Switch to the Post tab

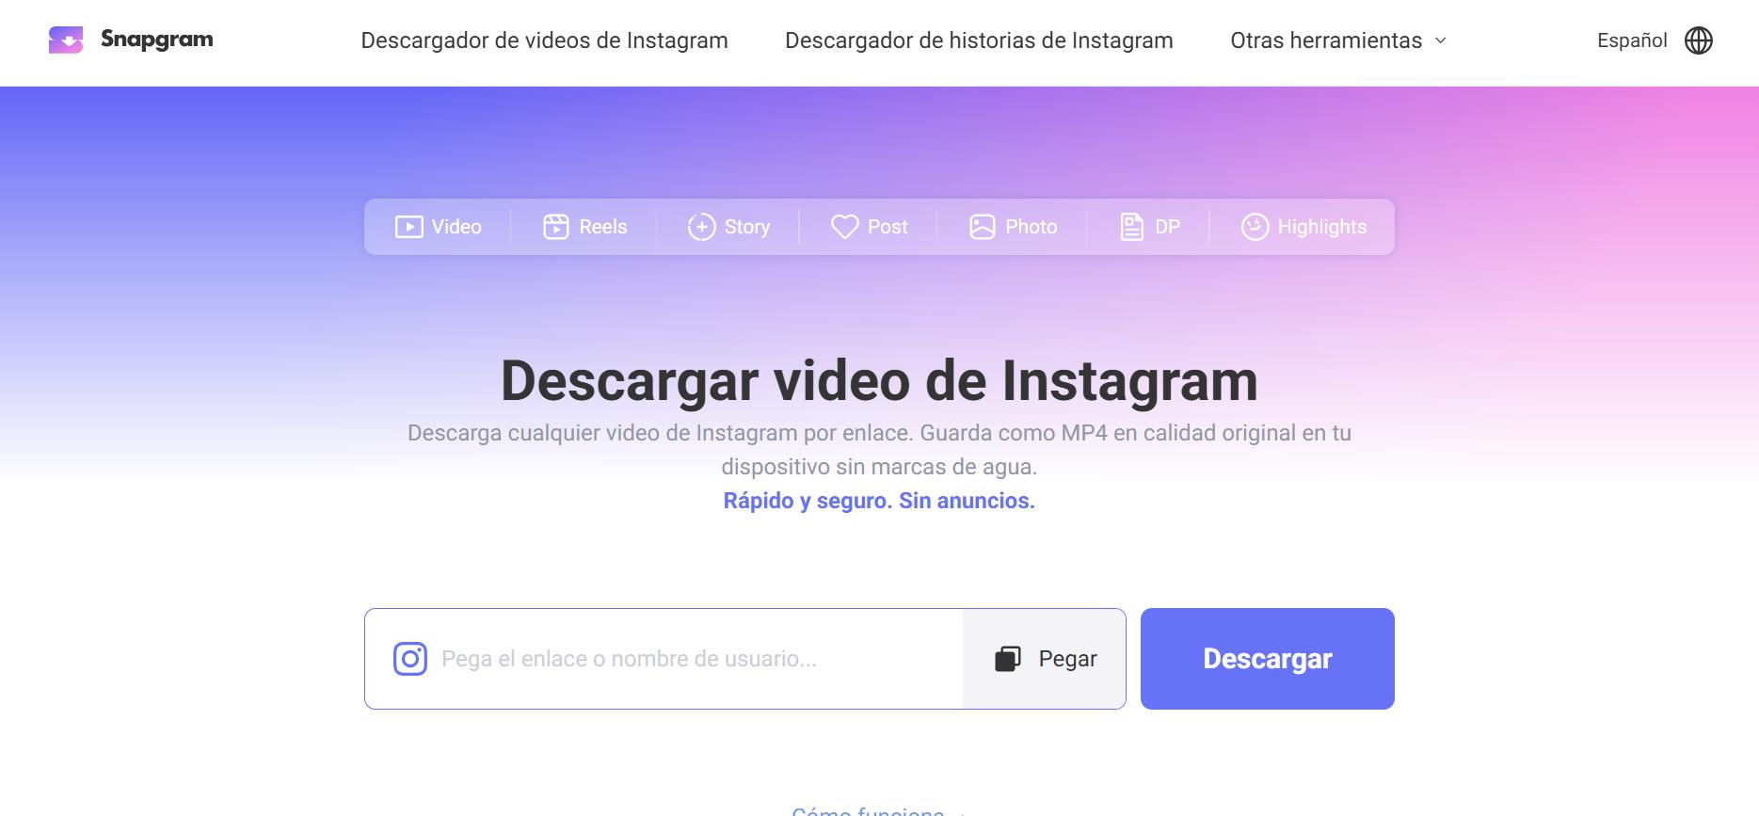(869, 227)
